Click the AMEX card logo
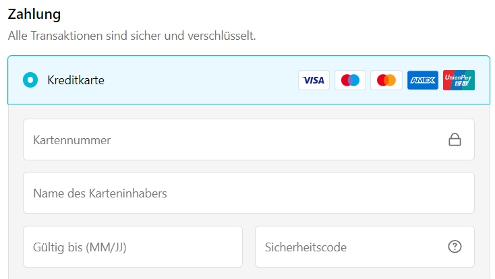This screenshot has height=279, width=495. (423, 80)
